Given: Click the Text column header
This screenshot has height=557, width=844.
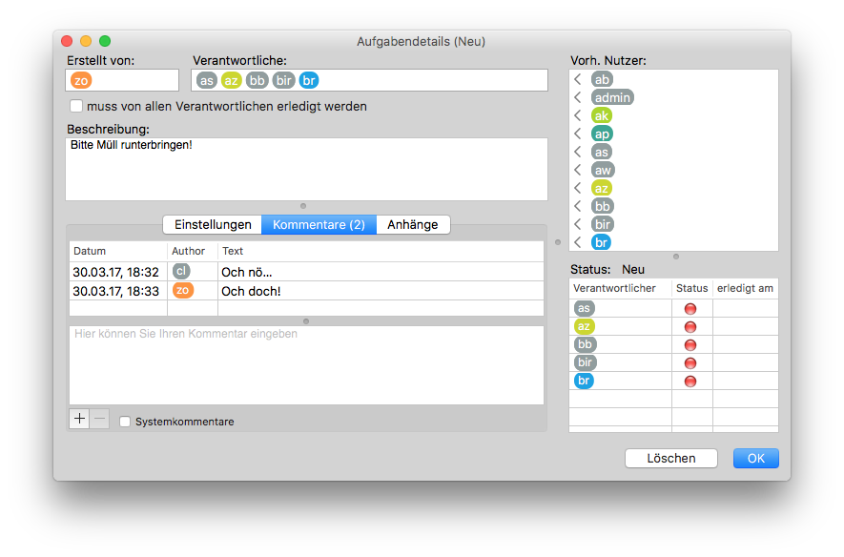Looking at the screenshot, I should [381, 252].
